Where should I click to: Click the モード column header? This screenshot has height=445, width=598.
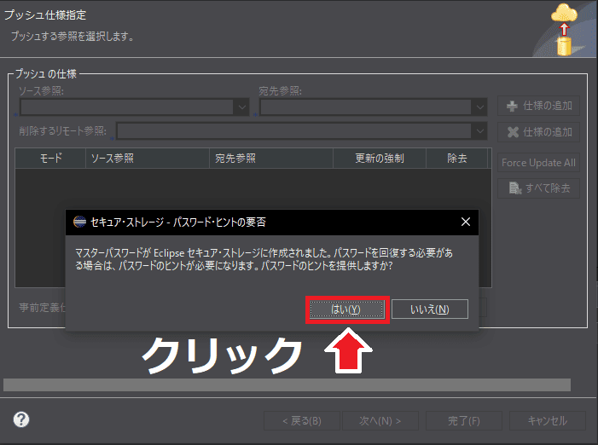pos(50,159)
